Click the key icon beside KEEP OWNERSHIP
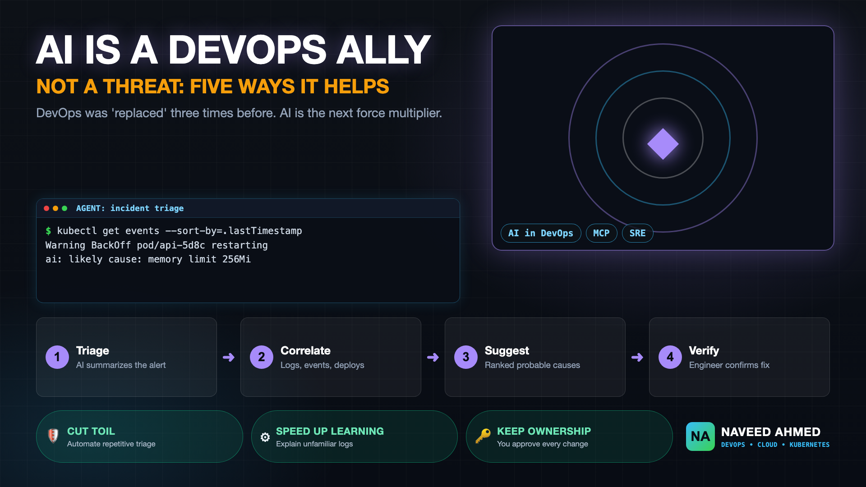Screen dimensions: 866x487 (483, 436)
